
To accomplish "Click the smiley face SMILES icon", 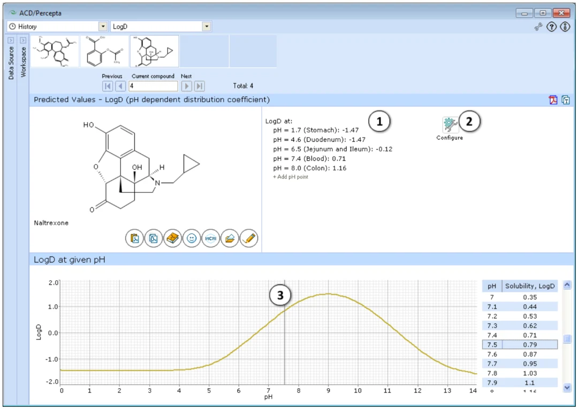I will (x=191, y=238).
